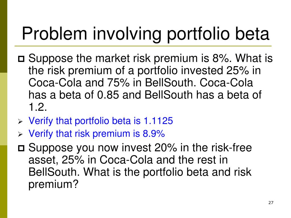This screenshot has height=218, width=291.
Task: Click the dark olive block in the left stripe
Action: tap(3, 36)
